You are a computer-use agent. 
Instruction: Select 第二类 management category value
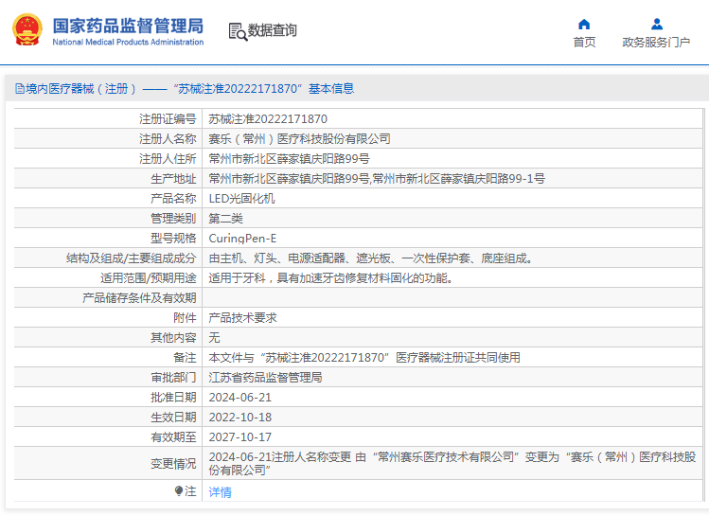(x=225, y=219)
